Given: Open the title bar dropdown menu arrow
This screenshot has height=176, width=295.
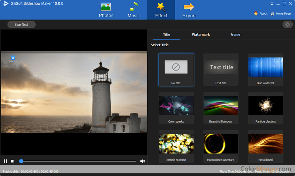Looking at the screenshot, I should (272, 4).
